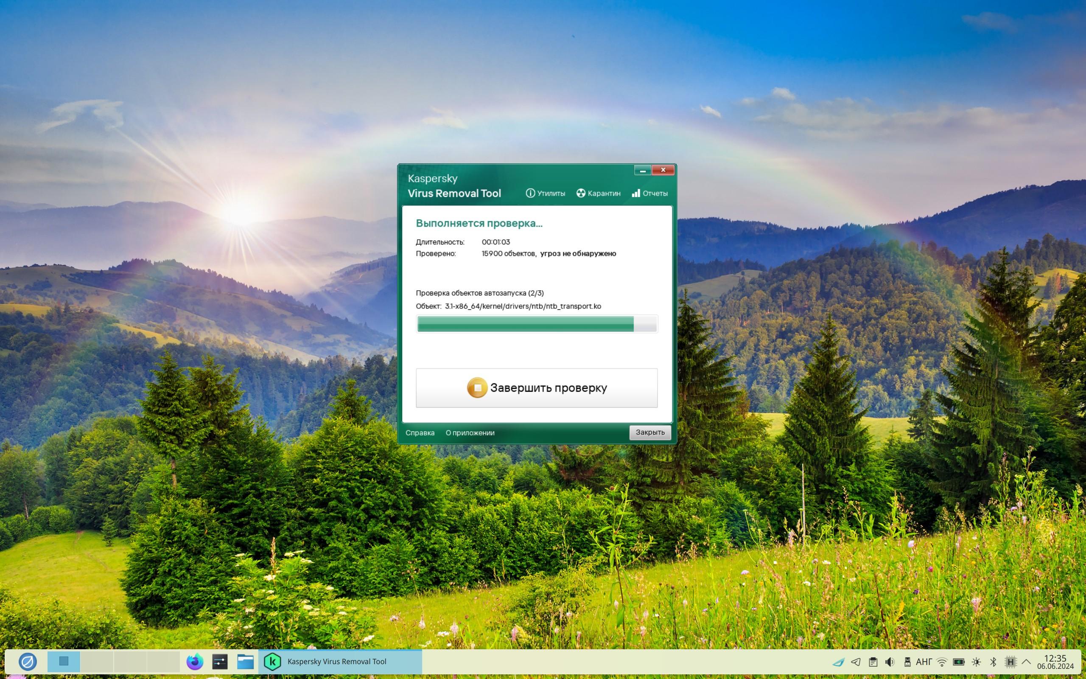Screen dimensions: 1086x679
Task: Open the volume control tray icon
Action: (890, 662)
